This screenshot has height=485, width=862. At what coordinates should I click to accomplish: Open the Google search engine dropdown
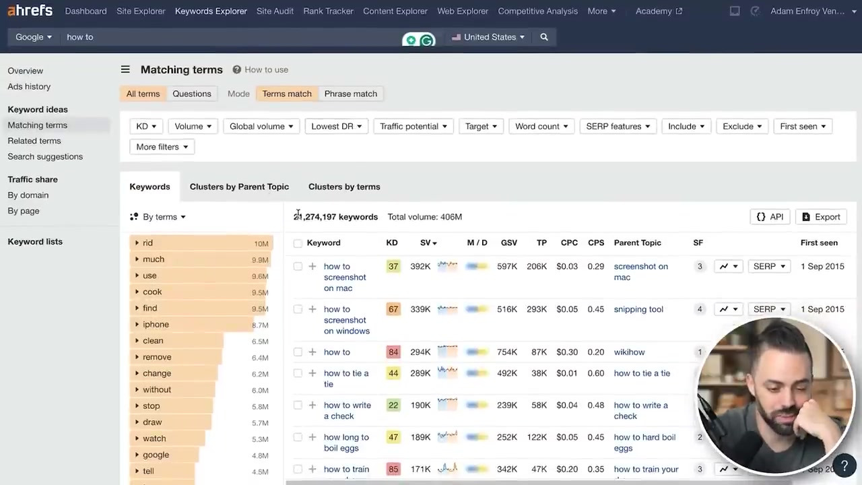click(34, 37)
